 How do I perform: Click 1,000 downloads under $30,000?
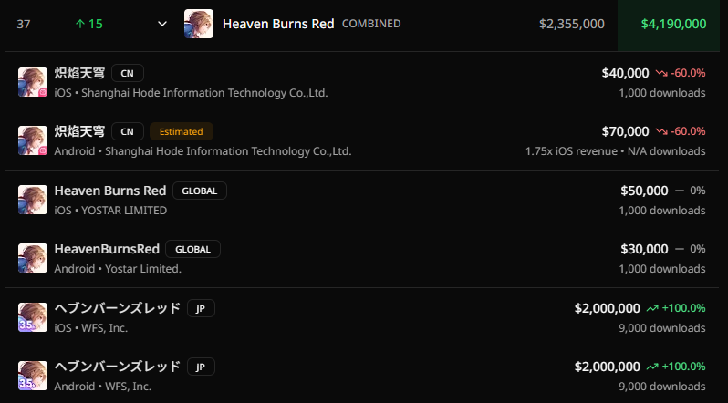662,269
